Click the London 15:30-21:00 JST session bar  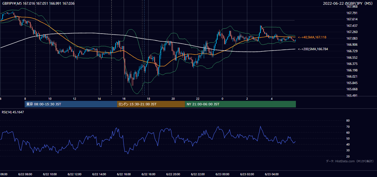(151, 104)
